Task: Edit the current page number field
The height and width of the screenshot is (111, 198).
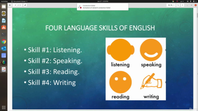Action: 15,5
